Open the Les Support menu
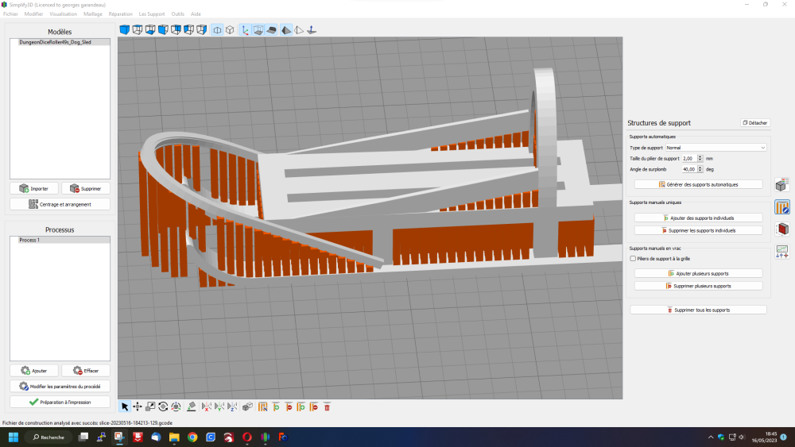This screenshot has height=447, width=795. [152, 14]
